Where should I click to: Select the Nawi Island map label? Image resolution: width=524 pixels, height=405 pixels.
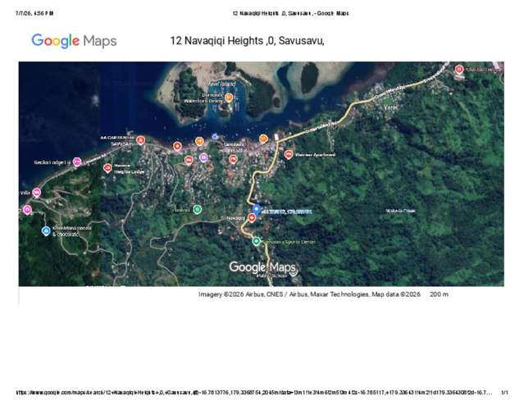221,84
